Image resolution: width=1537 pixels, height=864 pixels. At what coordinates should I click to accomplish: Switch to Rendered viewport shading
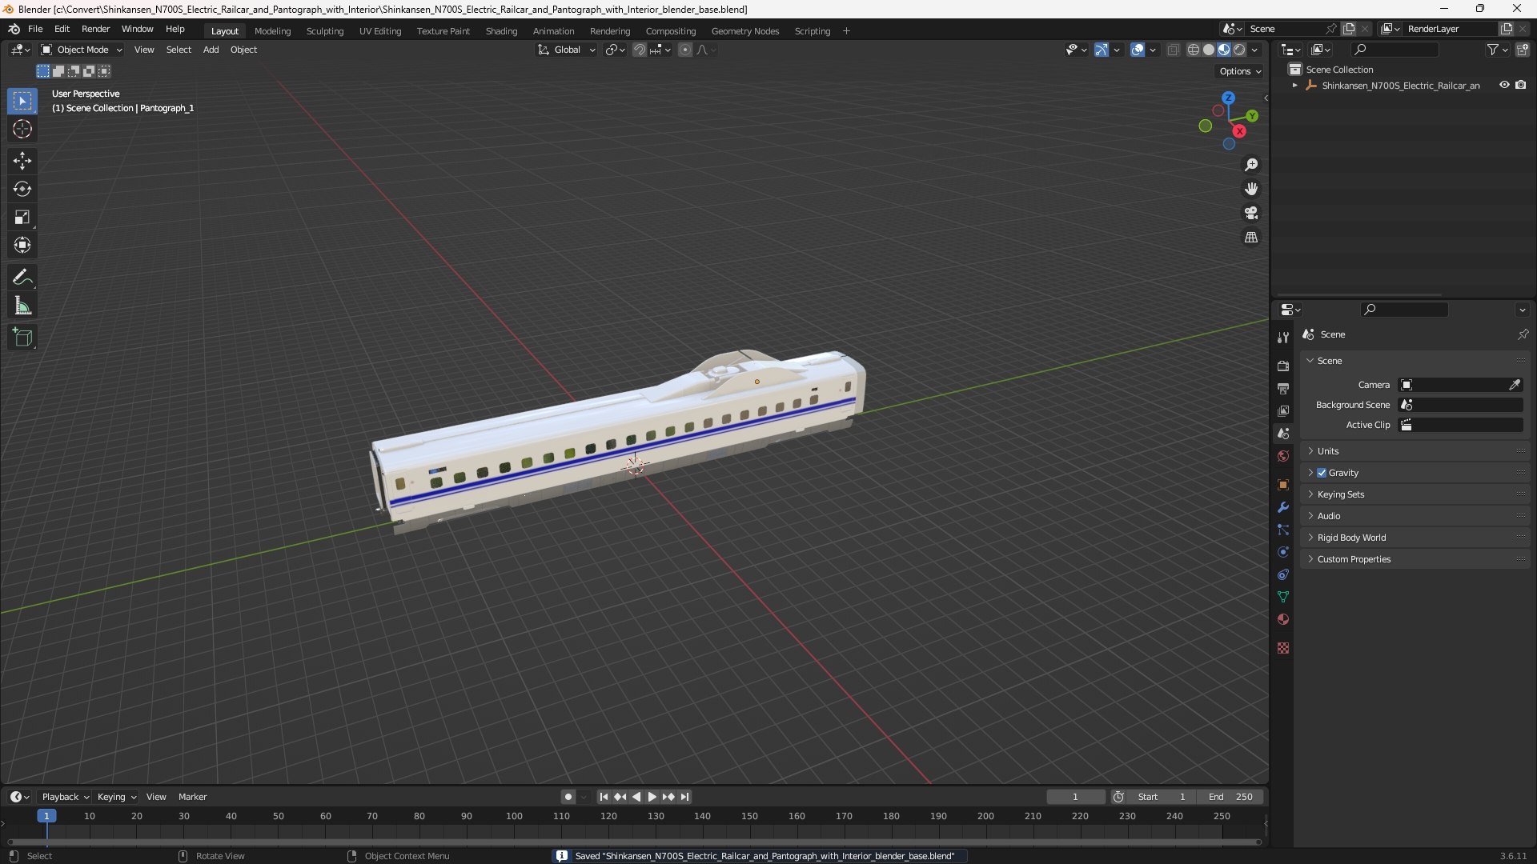point(1239,50)
